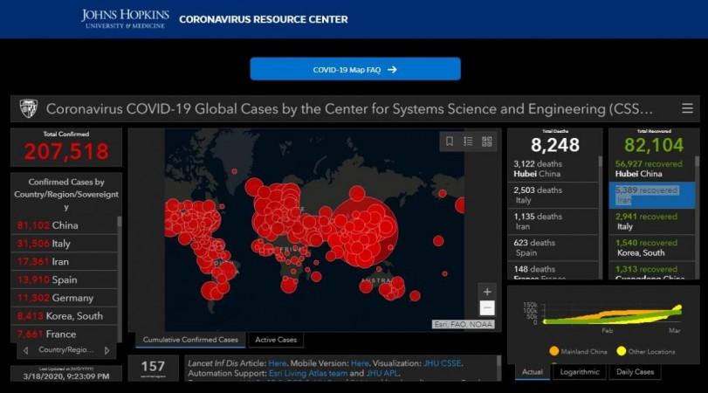Image resolution: width=708 pixels, height=393 pixels.
Task: Click the Esri, FAO, NOAA map attribution
Action: click(x=464, y=324)
